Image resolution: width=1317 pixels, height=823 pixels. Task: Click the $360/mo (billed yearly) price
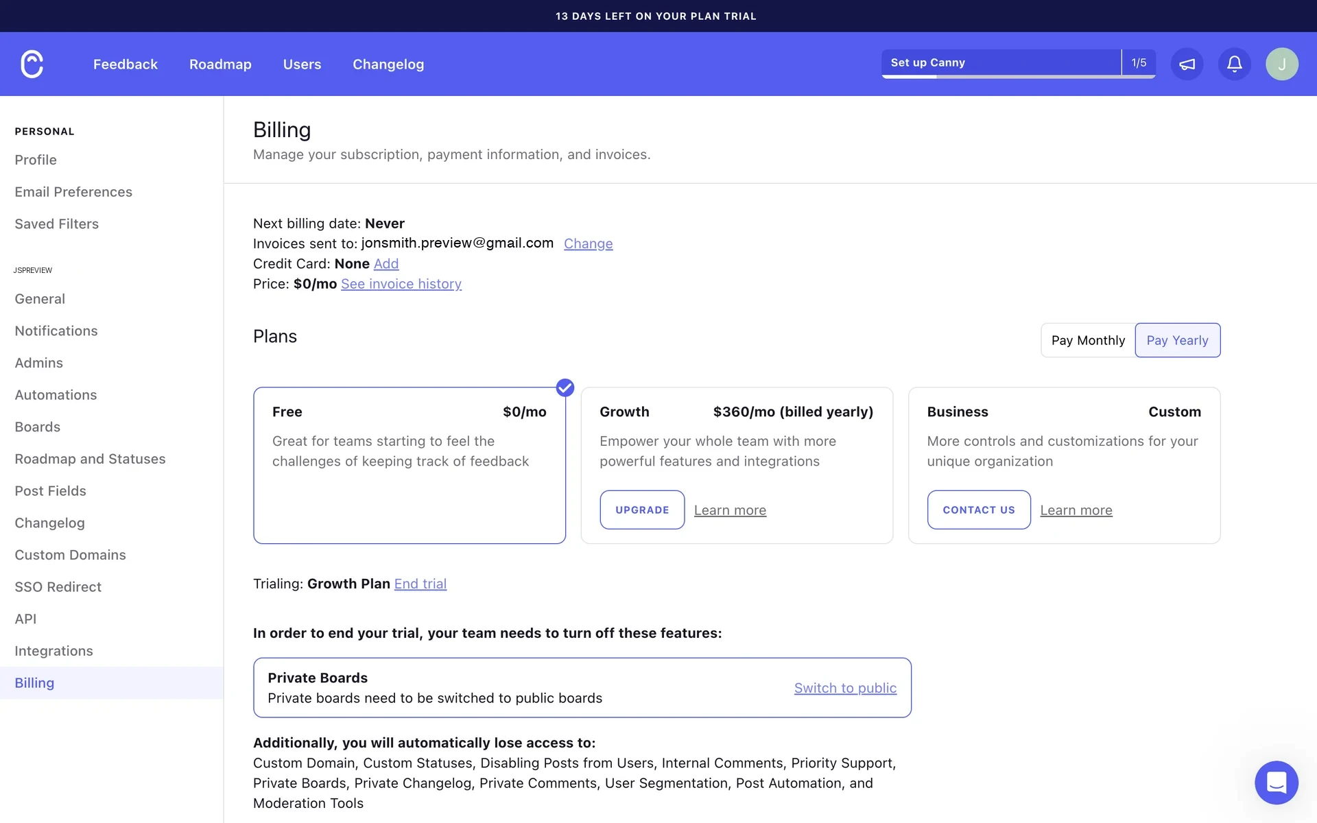793,411
